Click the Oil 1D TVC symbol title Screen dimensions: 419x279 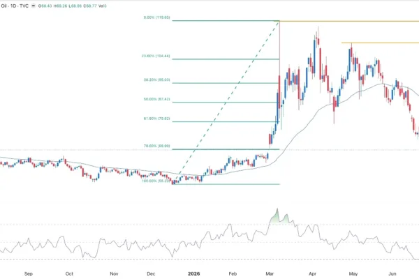click(15, 6)
